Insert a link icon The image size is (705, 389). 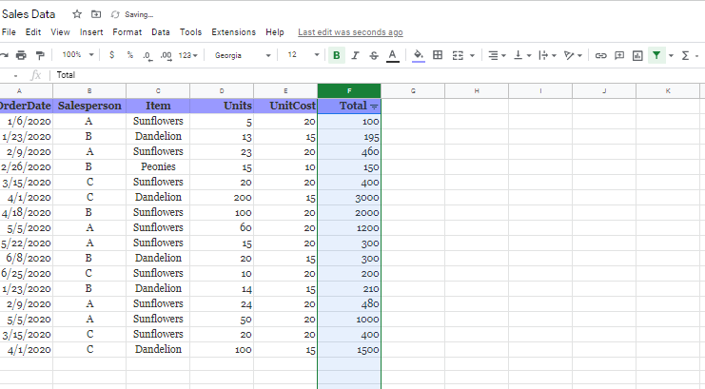(x=600, y=55)
